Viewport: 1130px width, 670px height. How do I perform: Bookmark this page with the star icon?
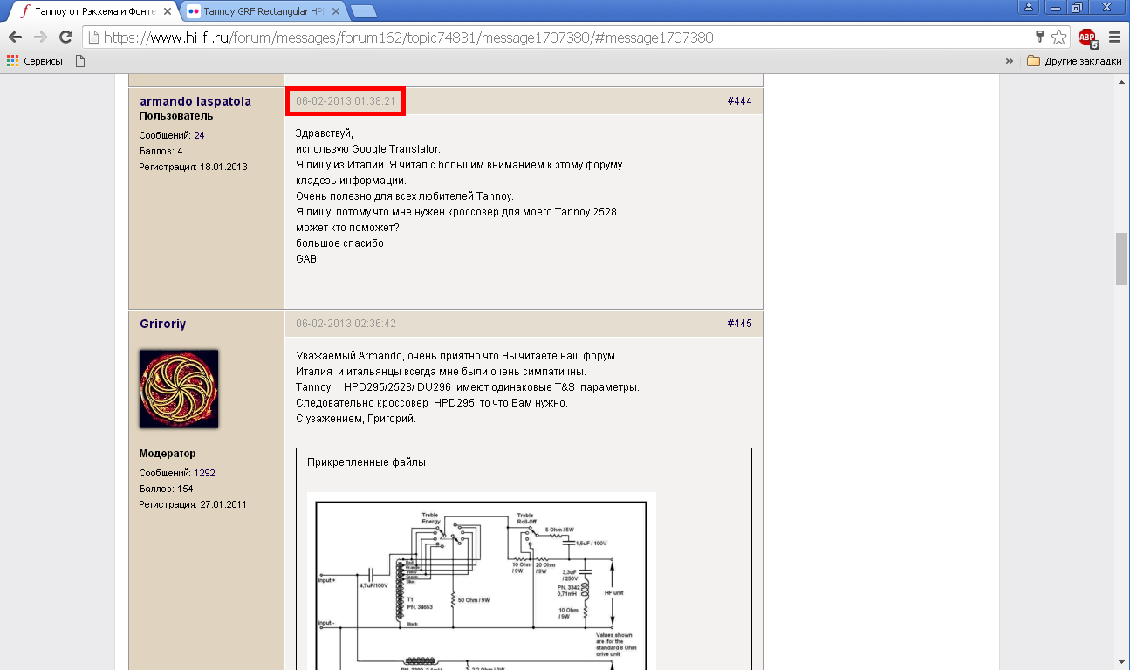[x=1058, y=38]
